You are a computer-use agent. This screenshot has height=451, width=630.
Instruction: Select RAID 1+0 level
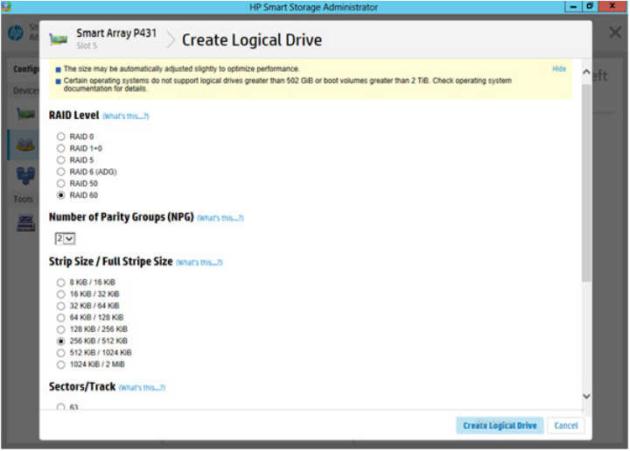click(60, 148)
